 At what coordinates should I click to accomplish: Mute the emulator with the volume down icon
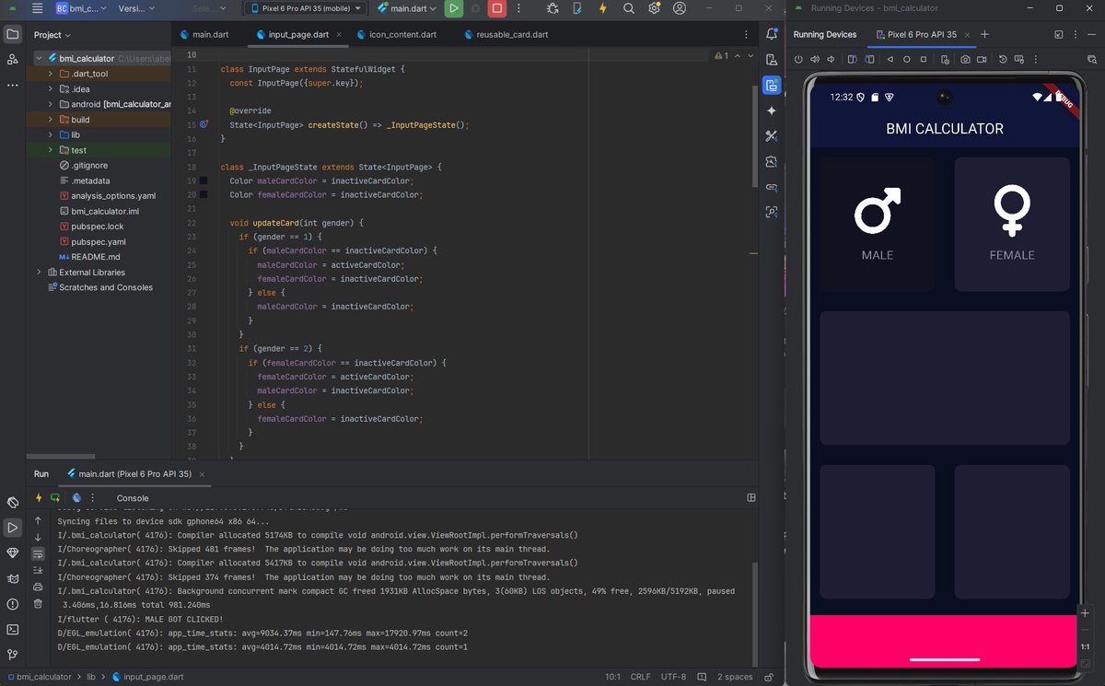point(831,59)
